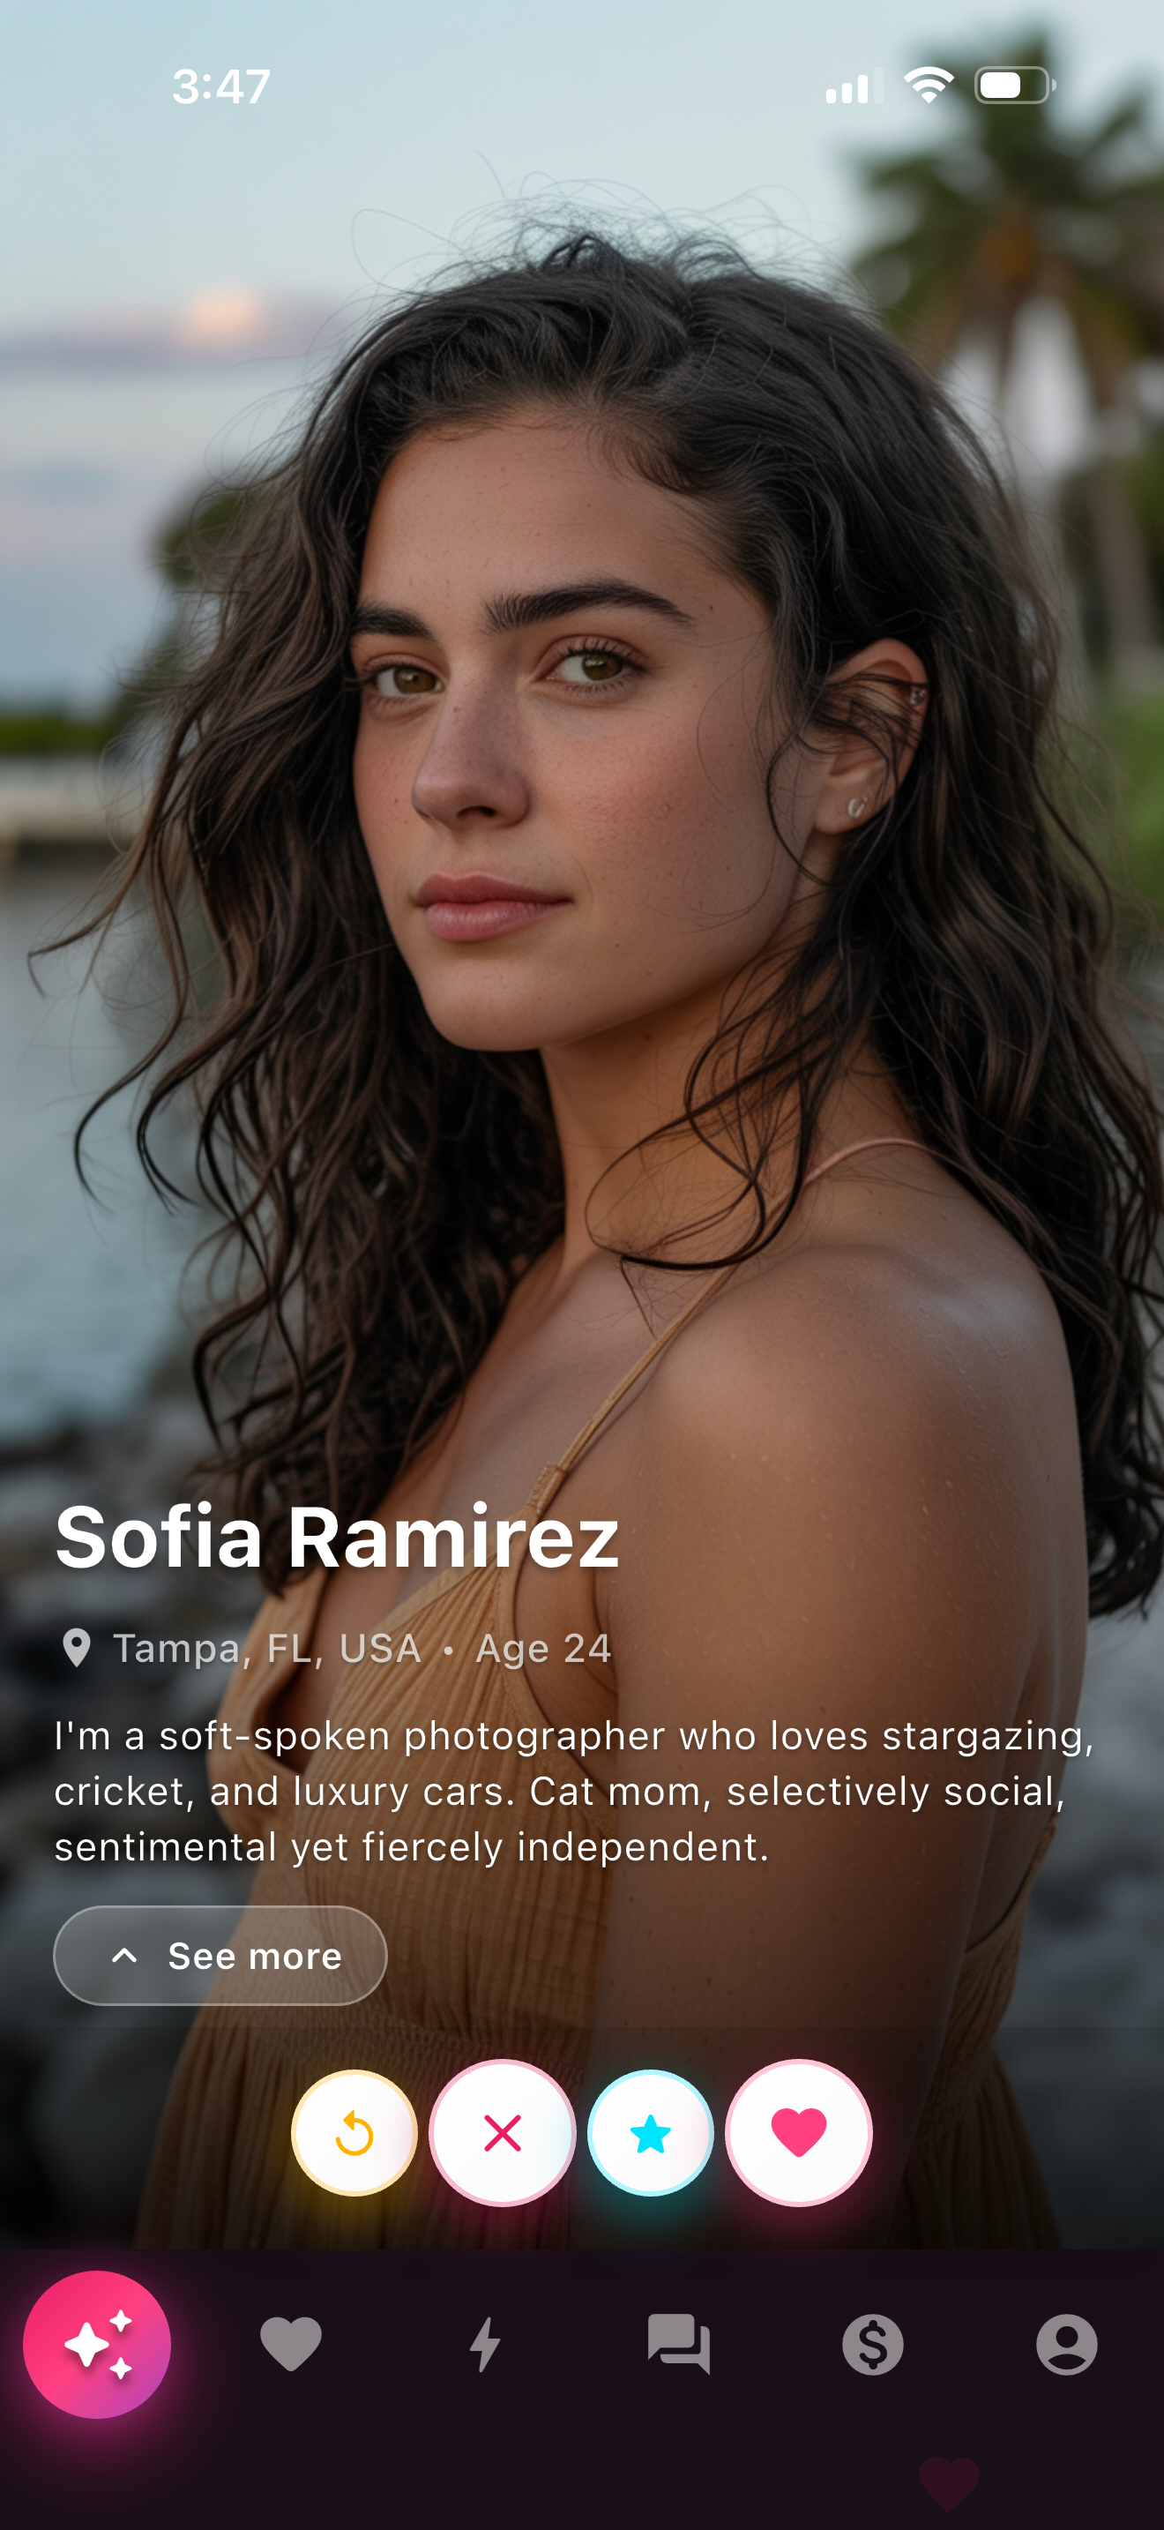This screenshot has width=1164, height=2530.
Task: Open the lightning bolt boost tab
Action: [485, 2346]
